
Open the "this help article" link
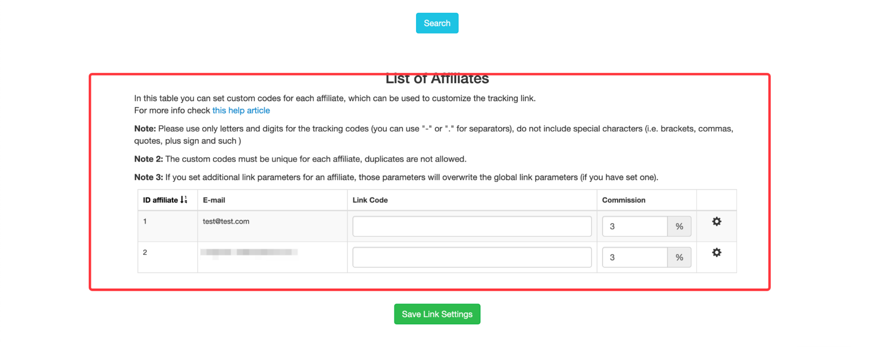click(x=241, y=110)
